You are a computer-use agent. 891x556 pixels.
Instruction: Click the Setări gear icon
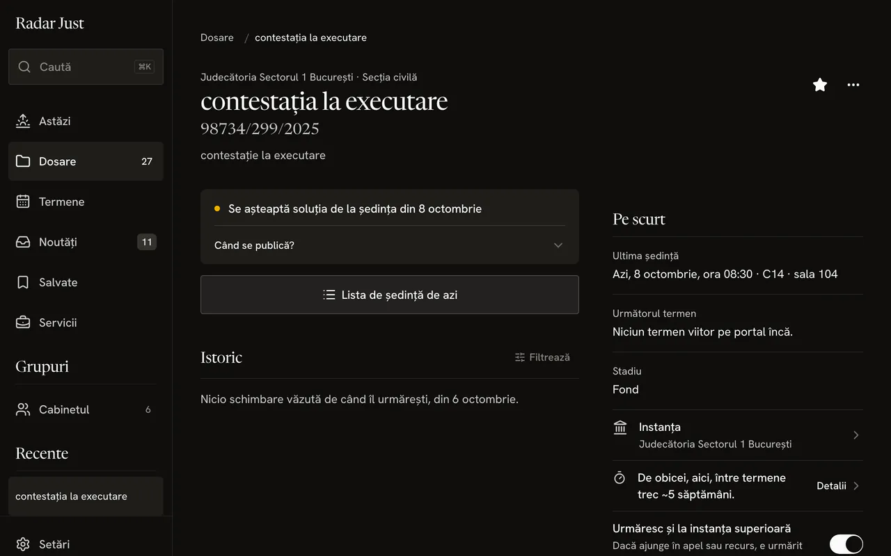click(23, 544)
